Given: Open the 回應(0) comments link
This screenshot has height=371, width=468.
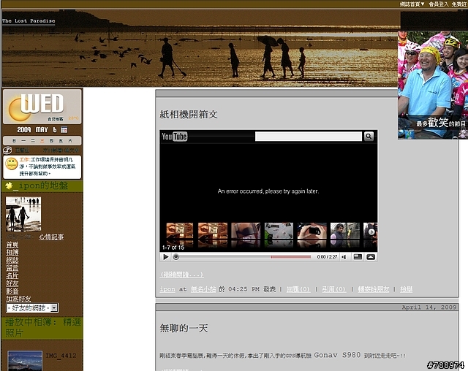Looking at the screenshot, I should coord(298,289).
